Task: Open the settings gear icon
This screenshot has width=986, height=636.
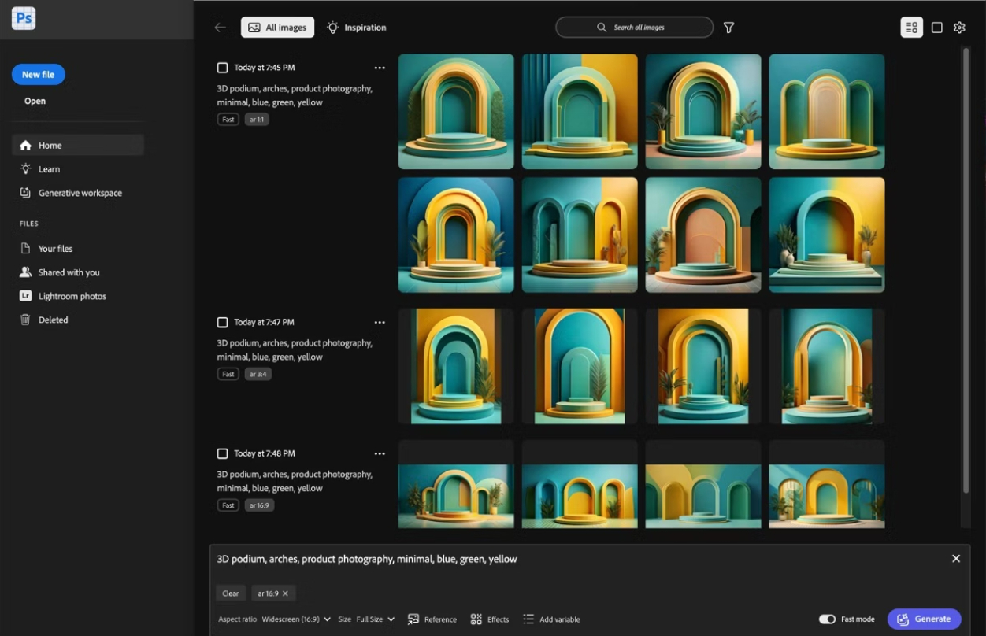Action: pyautogui.click(x=959, y=28)
